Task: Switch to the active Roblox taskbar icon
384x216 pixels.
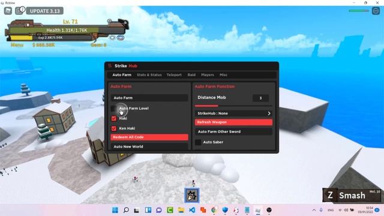Action: pos(258,210)
